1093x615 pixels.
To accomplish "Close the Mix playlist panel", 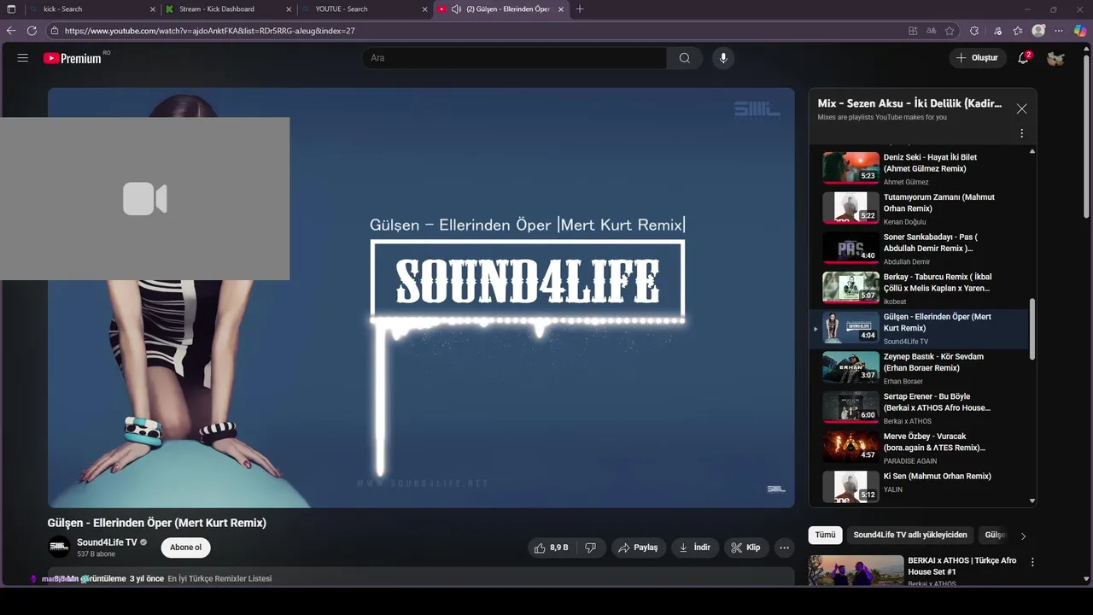I will tap(1021, 108).
